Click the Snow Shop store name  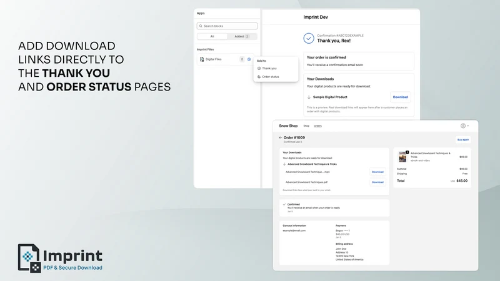[288, 126]
